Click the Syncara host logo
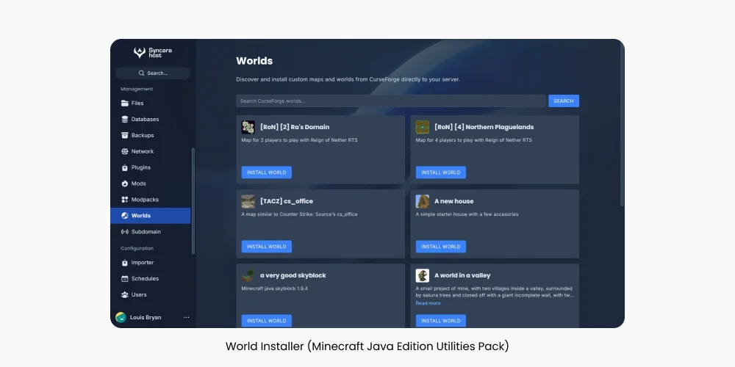The image size is (735, 367). pyautogui.click(x=153, y=52)
